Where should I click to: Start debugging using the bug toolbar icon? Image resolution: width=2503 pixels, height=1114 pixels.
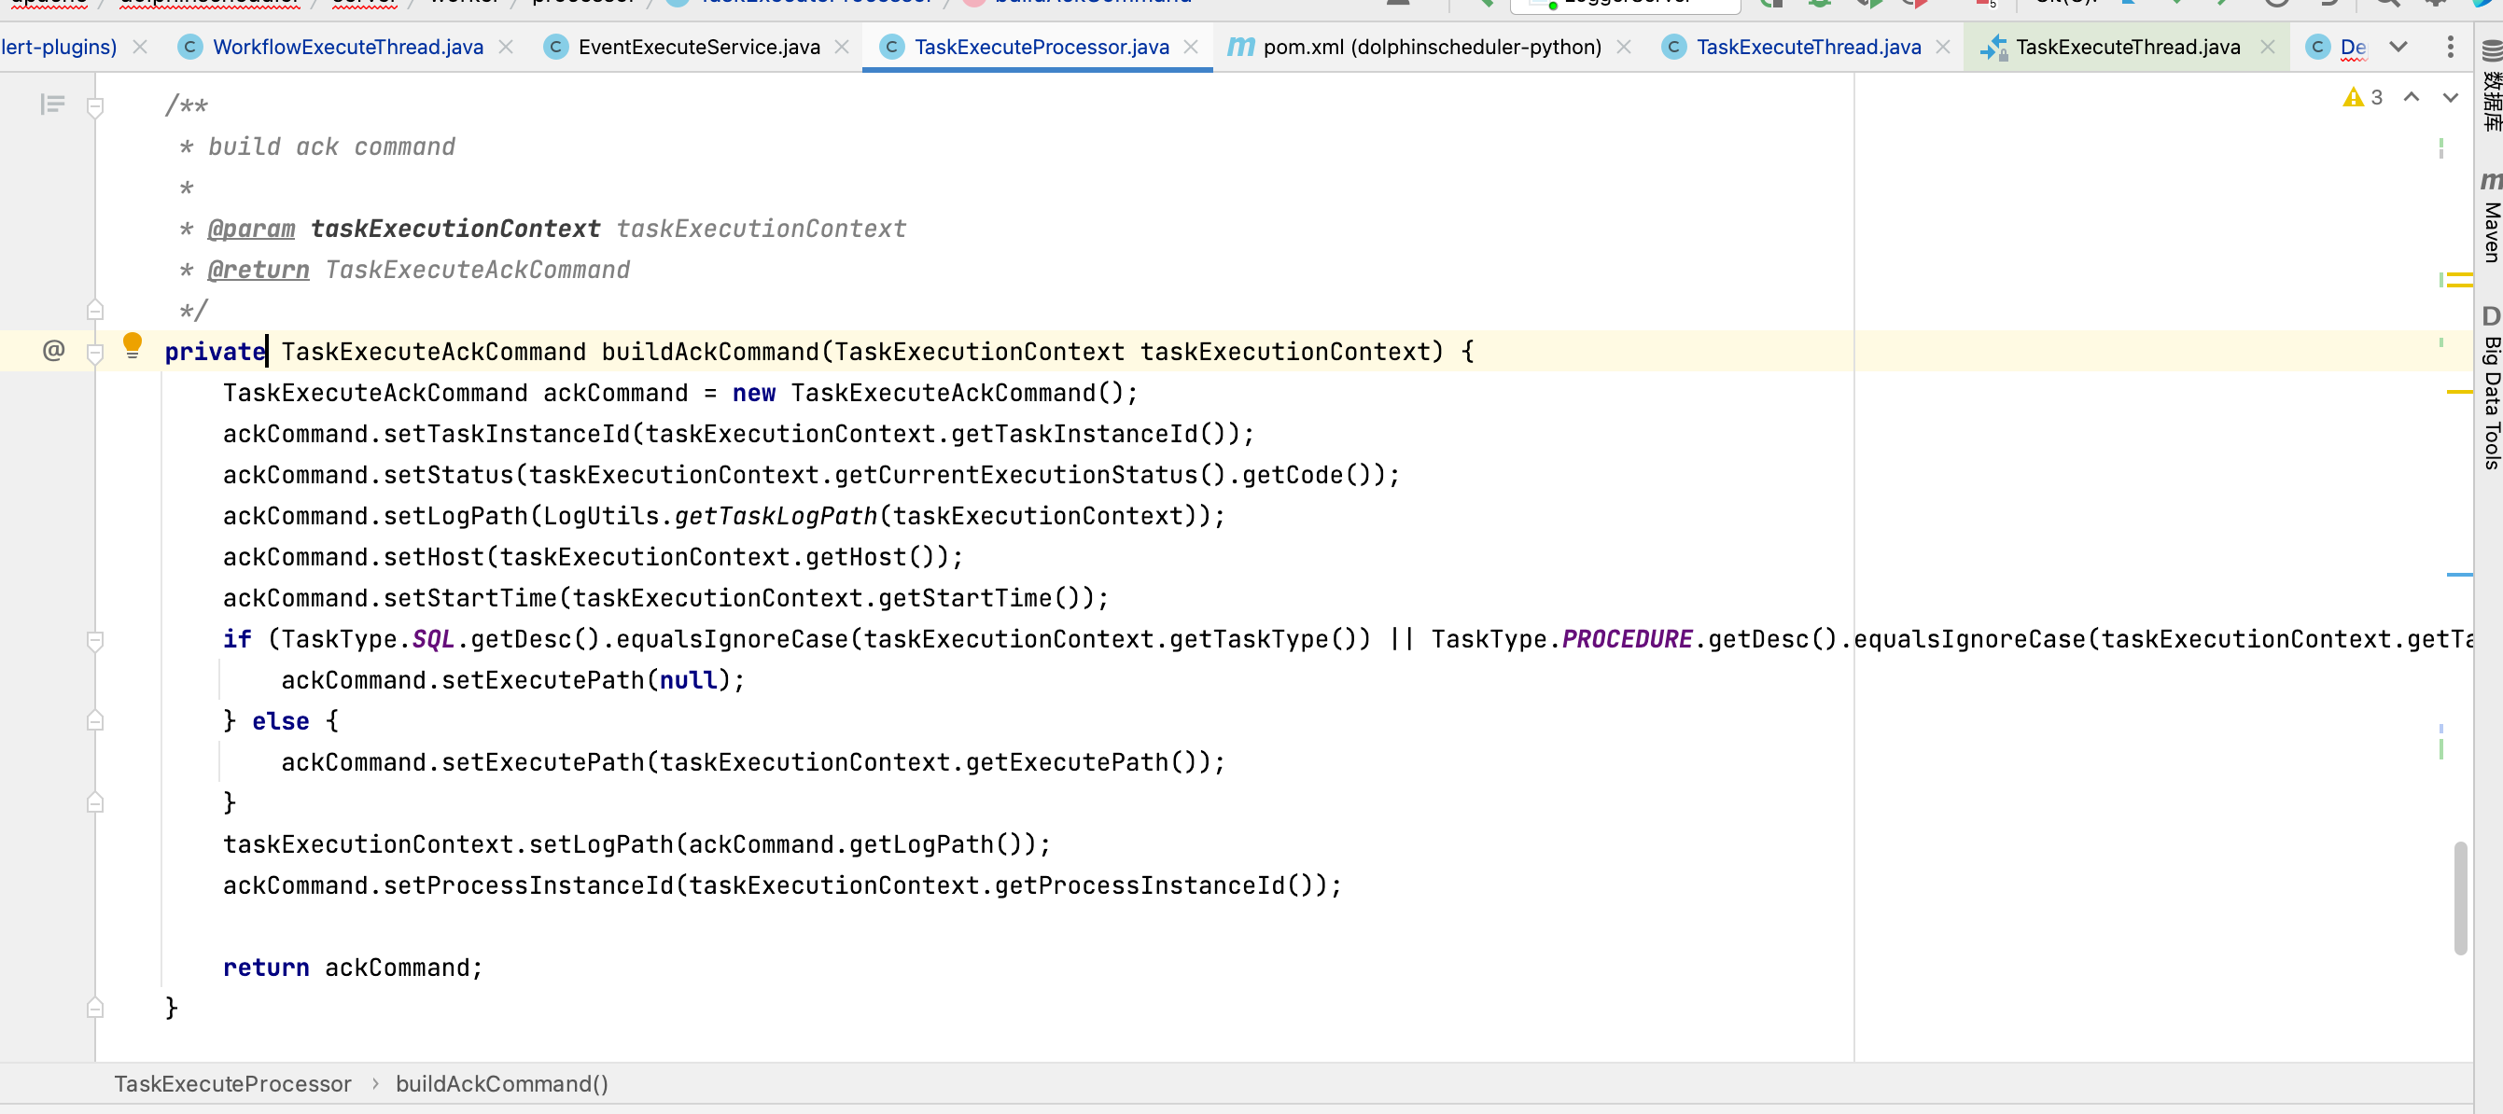pyautogui.click(x=1820, y=3)
